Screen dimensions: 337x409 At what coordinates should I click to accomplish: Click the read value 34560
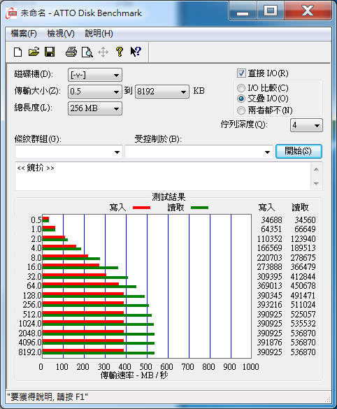(x=305, y=220)
